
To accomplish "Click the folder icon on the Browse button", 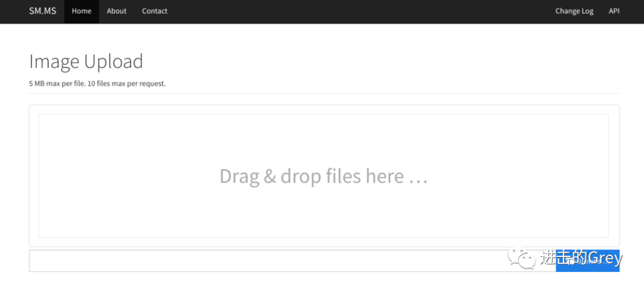I will click(x=572, y=261).
